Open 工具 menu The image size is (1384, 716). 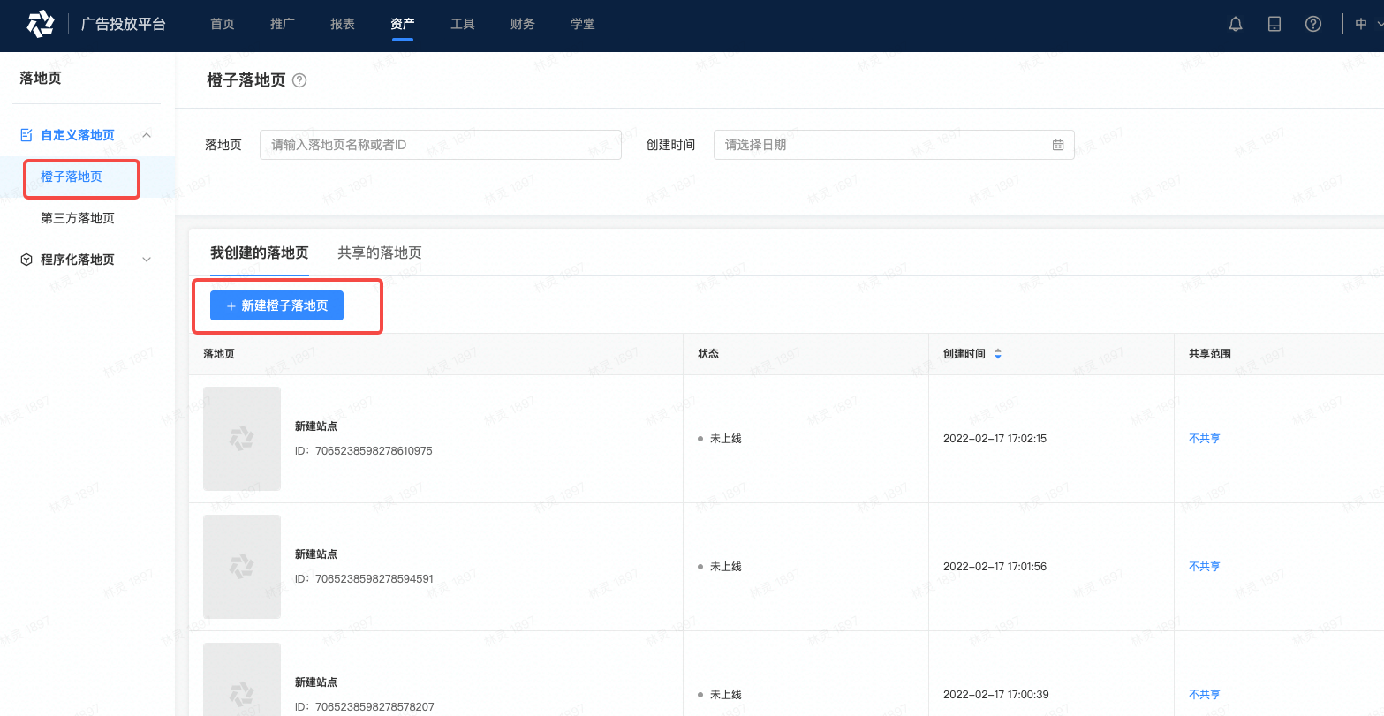(463, 25)
